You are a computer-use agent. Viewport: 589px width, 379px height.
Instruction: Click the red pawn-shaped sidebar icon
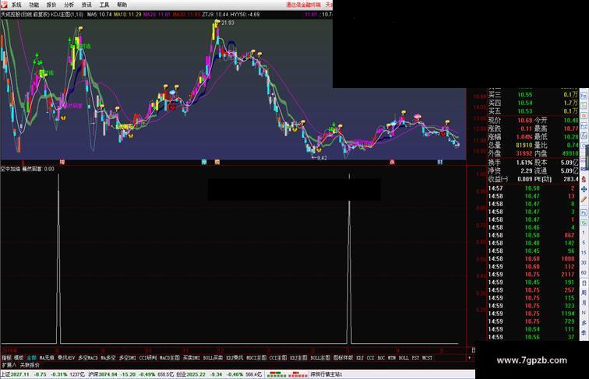coord(584,179)
